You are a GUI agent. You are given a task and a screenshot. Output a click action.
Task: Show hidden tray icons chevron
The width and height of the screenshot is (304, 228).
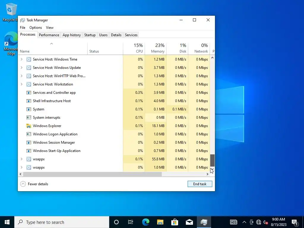(244, 222)
